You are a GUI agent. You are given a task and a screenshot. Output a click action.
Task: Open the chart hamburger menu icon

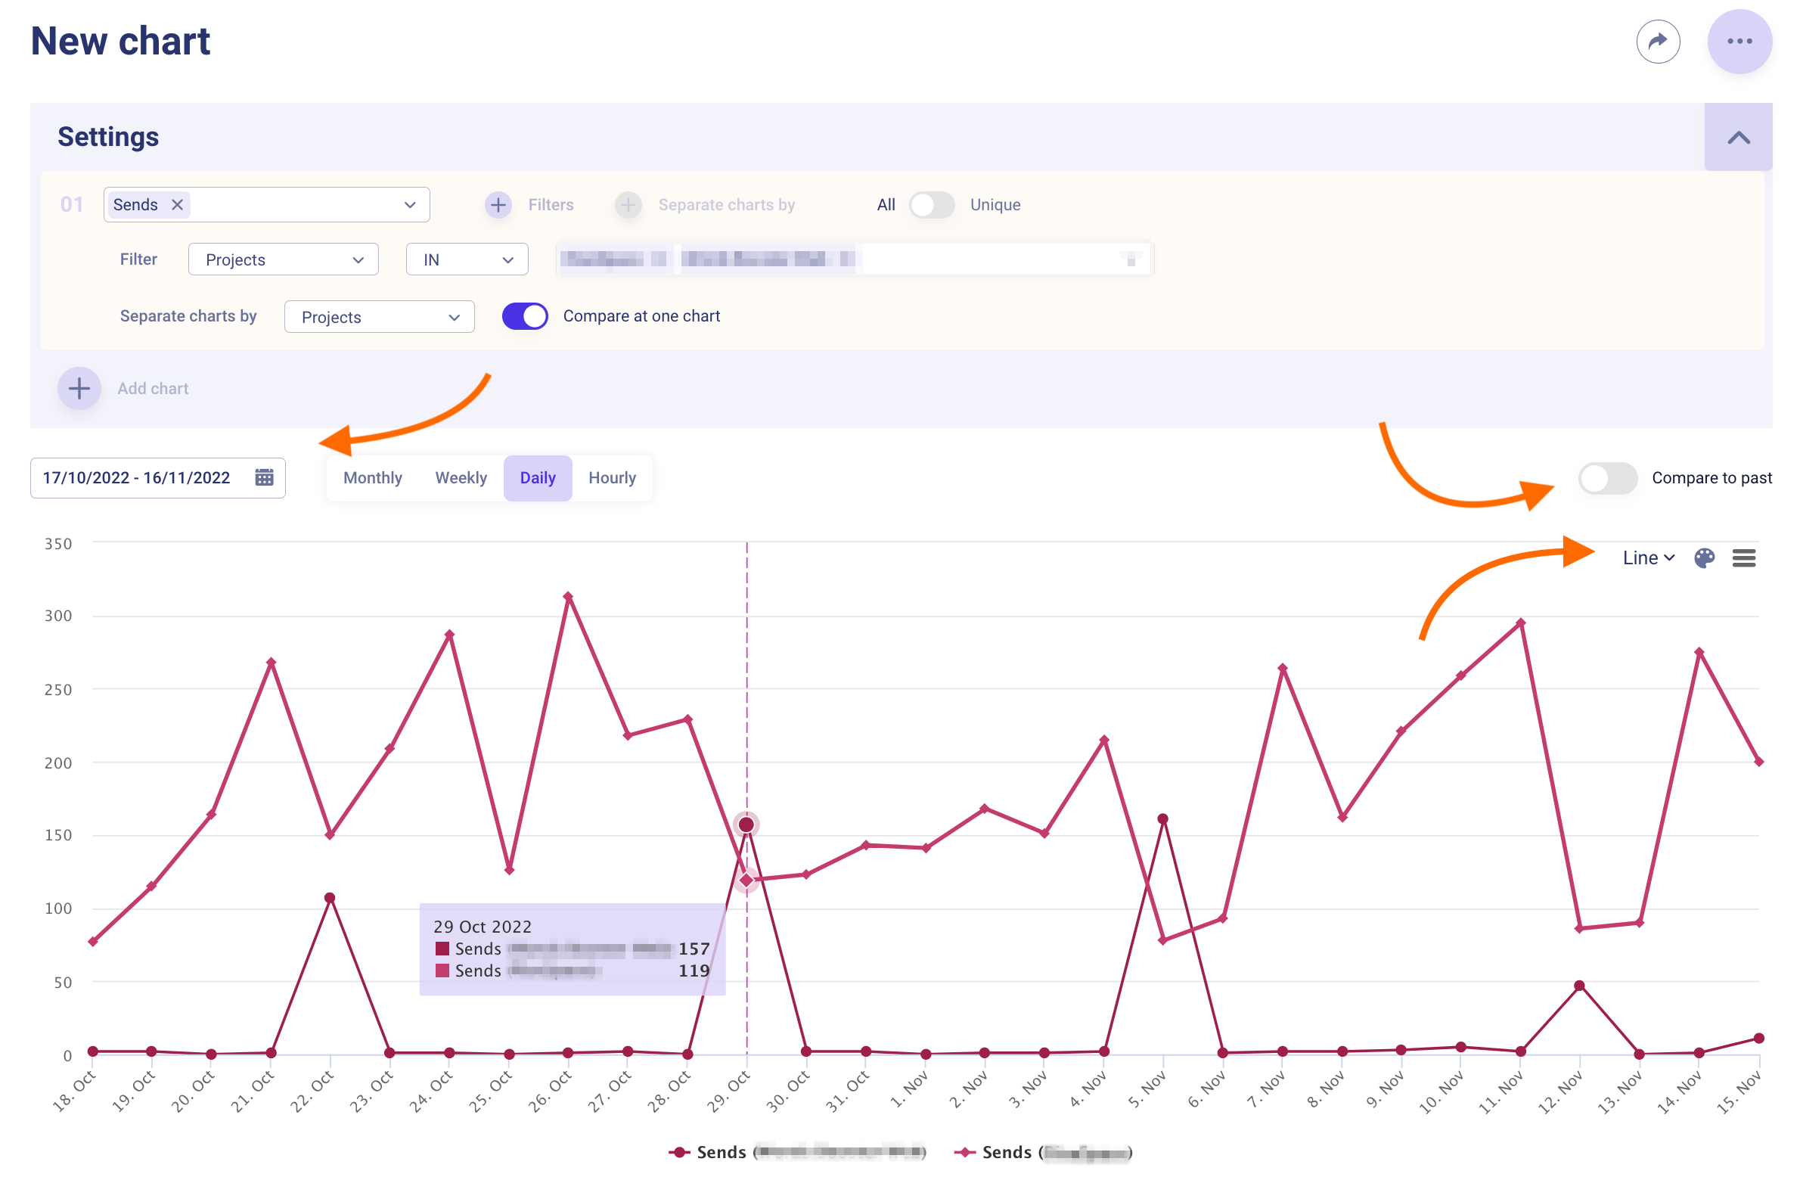pos(1743,558)
